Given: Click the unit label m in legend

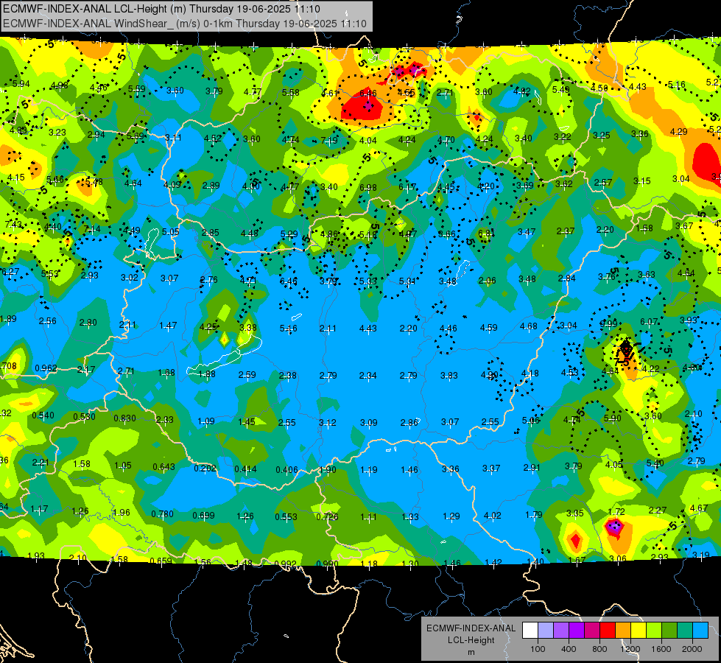Looking at the screenshot, I should pos(471,652).
